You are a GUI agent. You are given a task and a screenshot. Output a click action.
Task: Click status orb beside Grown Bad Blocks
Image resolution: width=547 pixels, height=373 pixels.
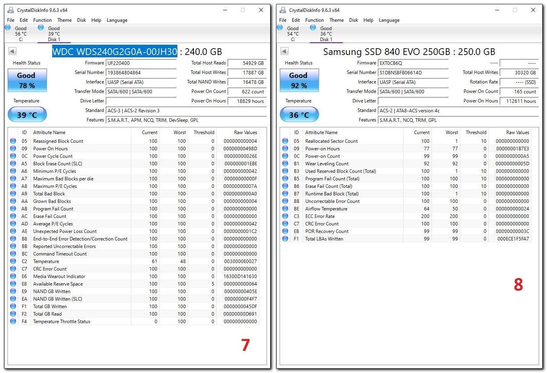pos(13,201)
